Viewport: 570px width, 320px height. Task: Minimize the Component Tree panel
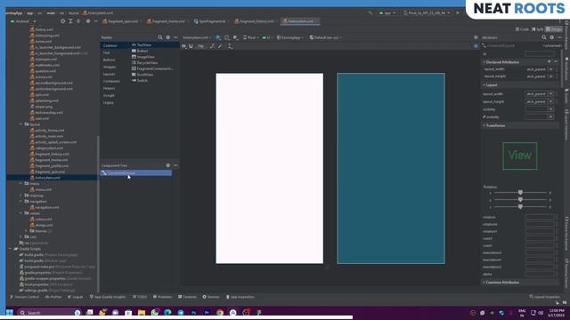tap(175, 165)
